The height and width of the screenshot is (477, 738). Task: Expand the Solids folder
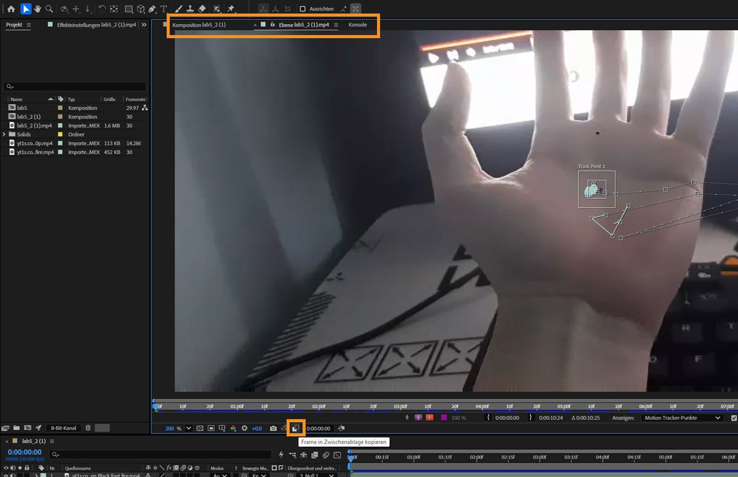coord(4,134)
